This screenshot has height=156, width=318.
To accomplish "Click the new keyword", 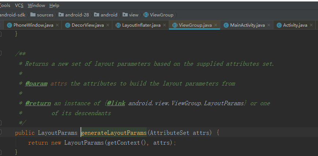I will click(x=56, y=143).
